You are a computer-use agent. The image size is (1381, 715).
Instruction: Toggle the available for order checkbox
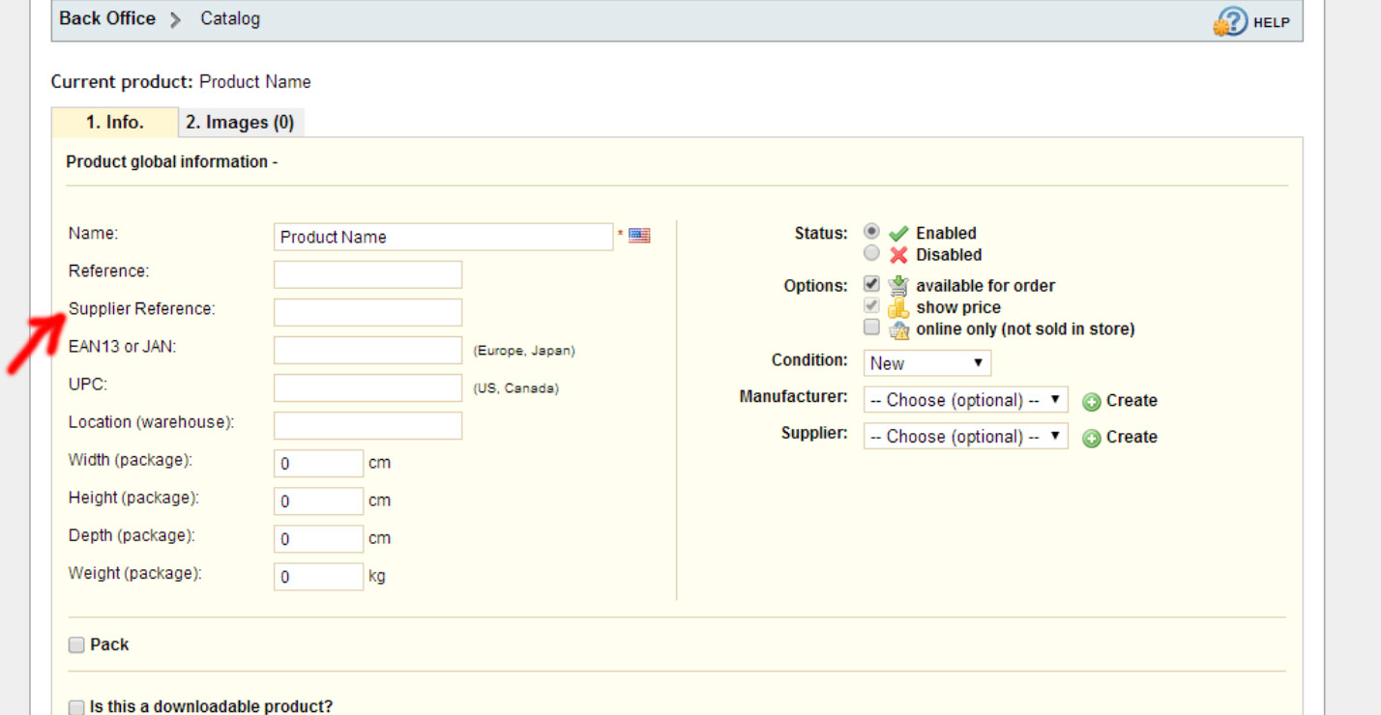click(x=872, y=284)
